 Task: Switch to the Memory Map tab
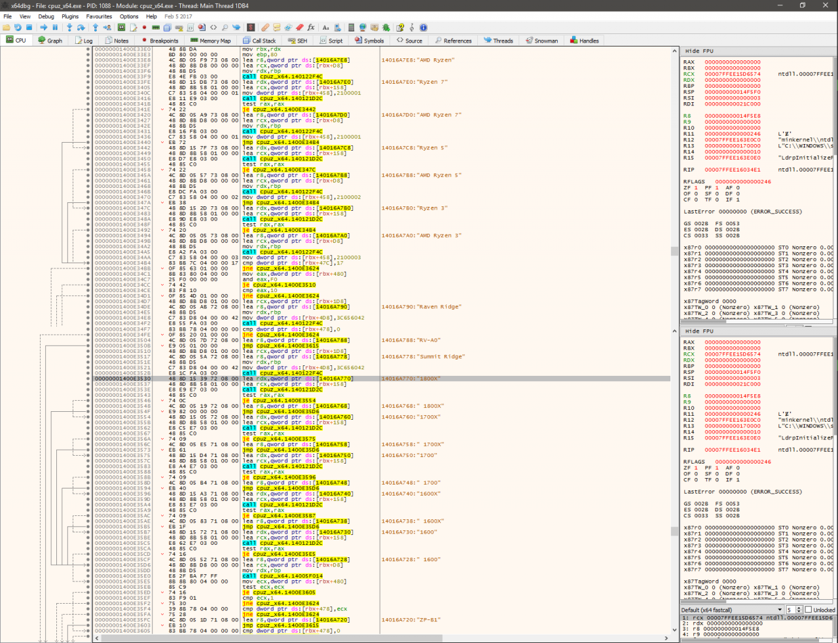tap(211, 41)
